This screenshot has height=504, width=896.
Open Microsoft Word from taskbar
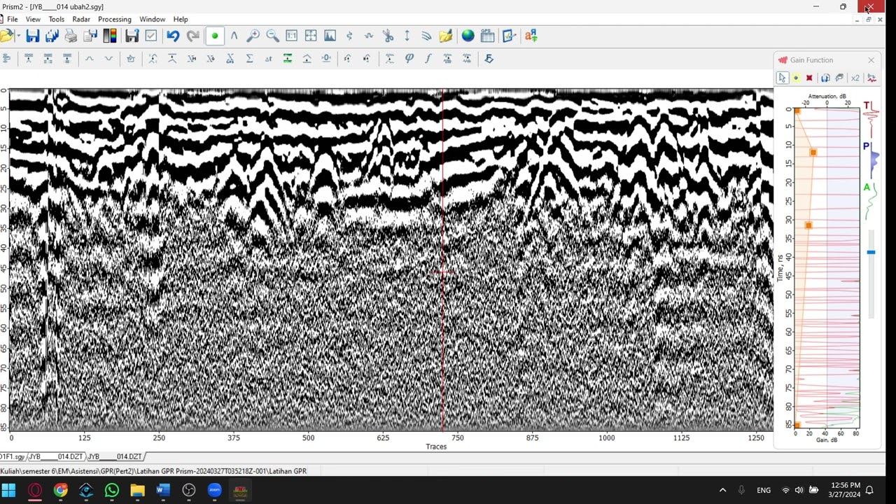tap(163, 490)
